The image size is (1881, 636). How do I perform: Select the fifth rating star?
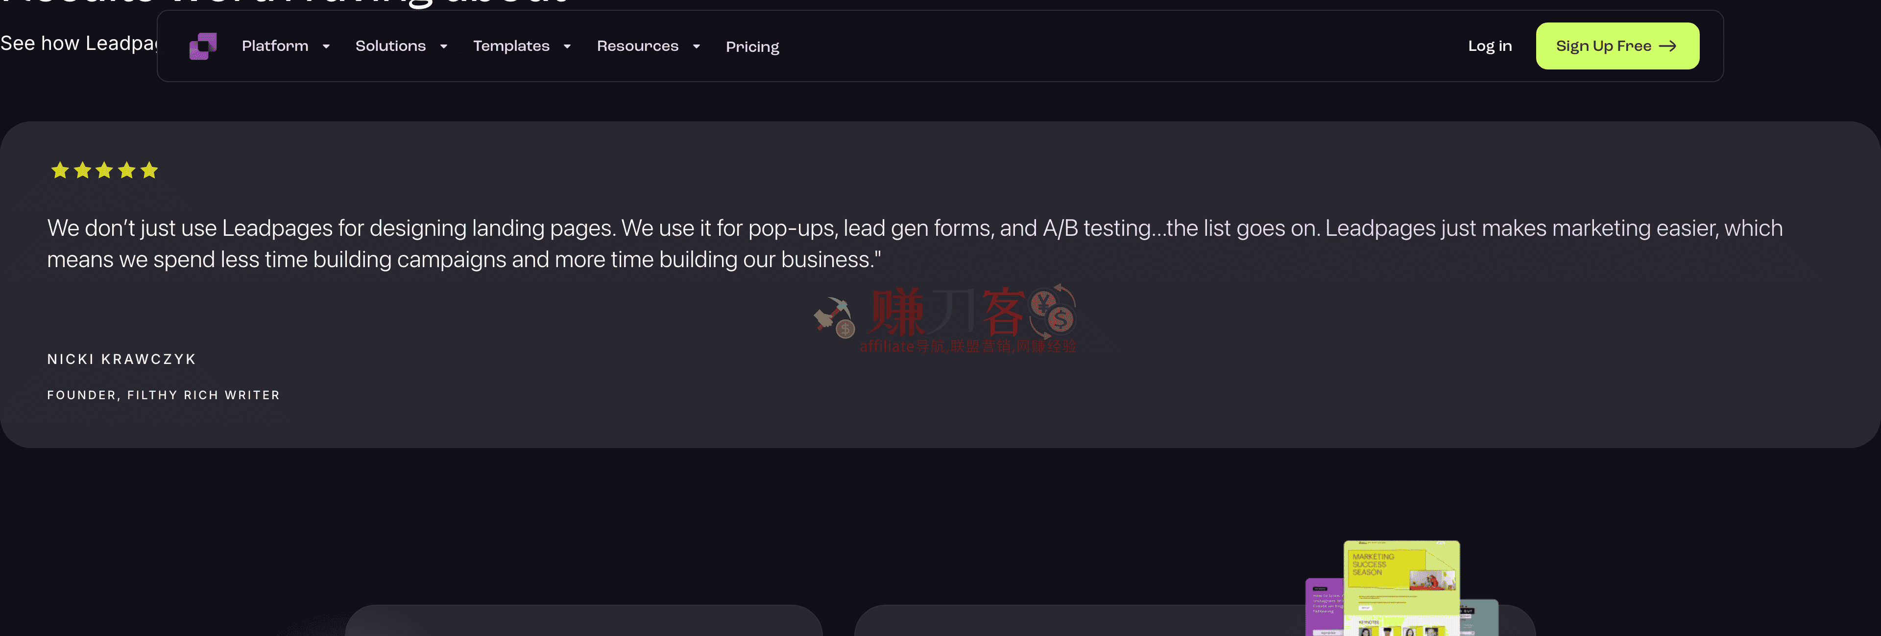(150, 171)
